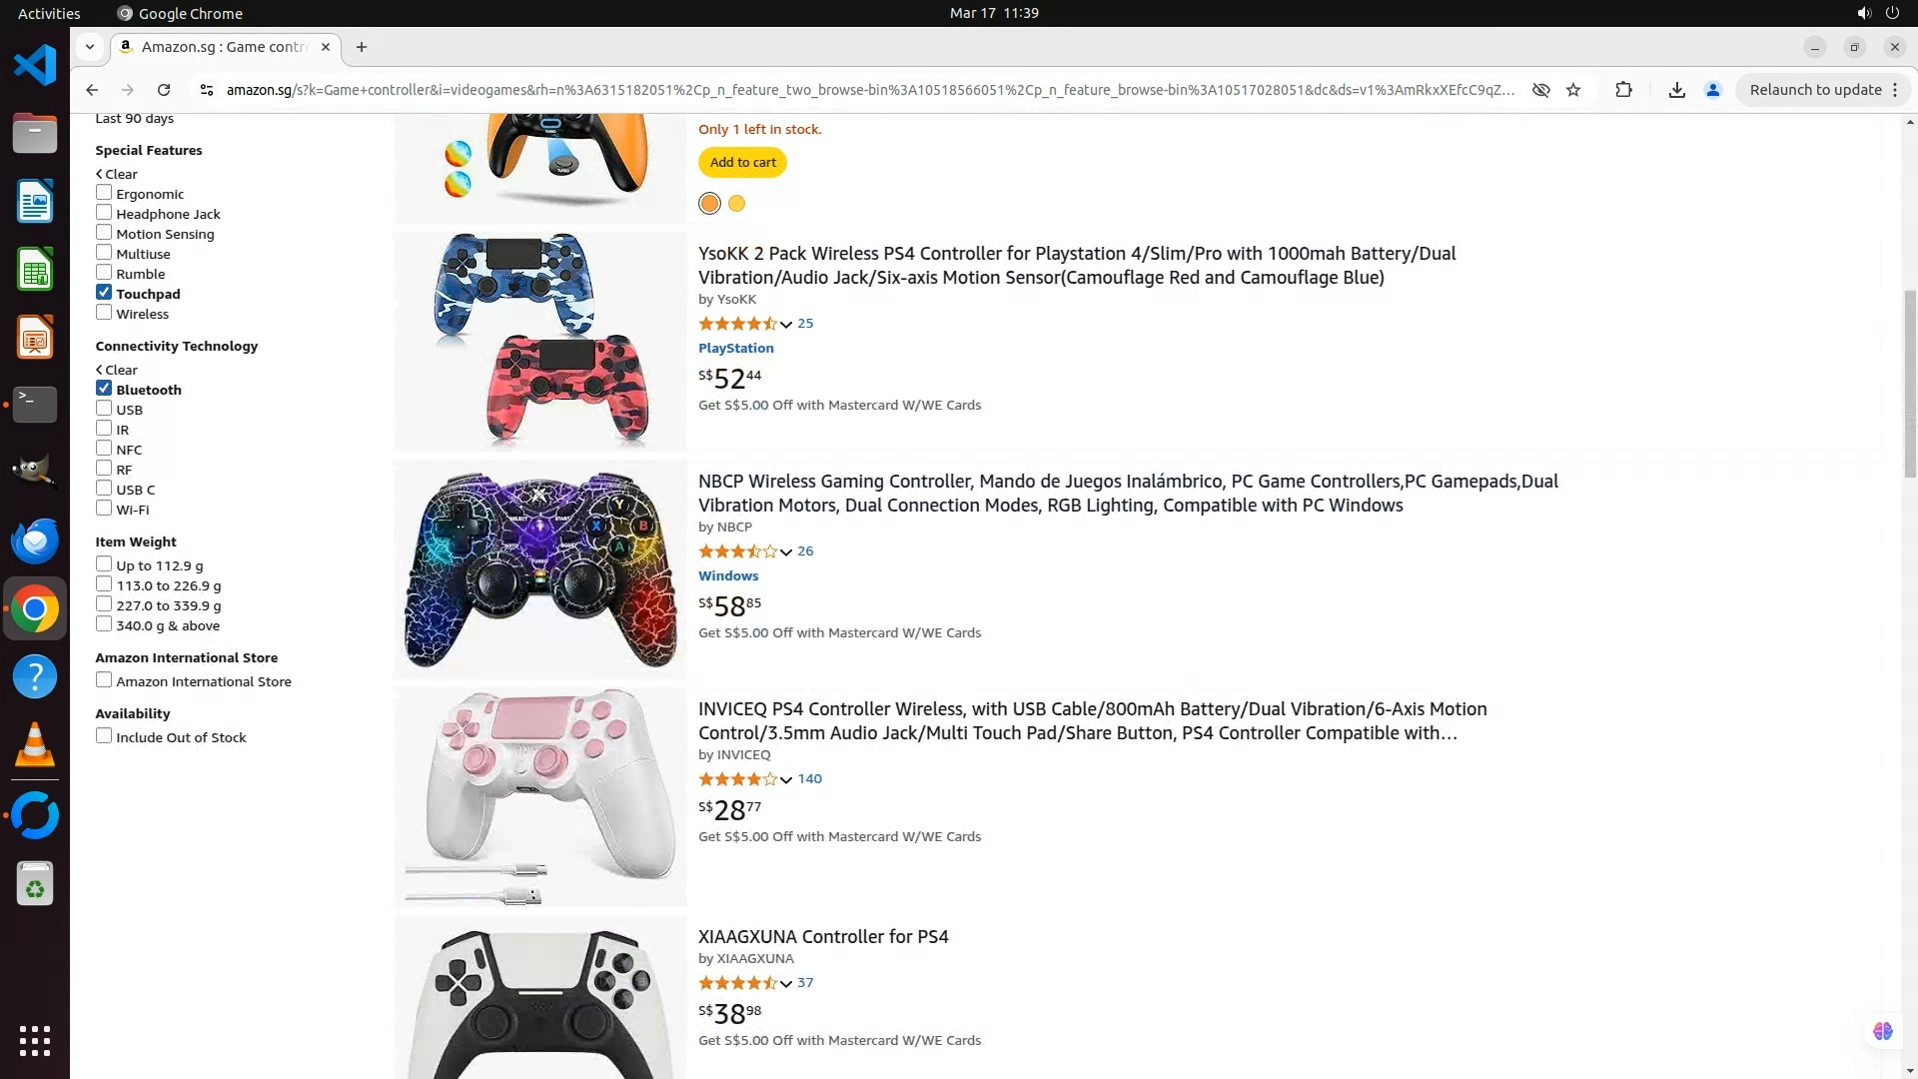Expand rating breakdown for YsoKK controller

(786, 324)
